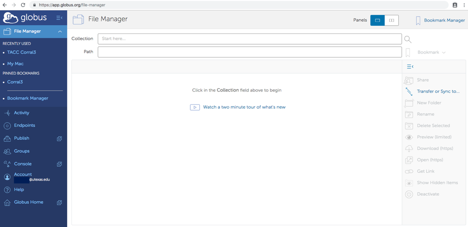468x227 pixels.
Task: Click the Account user avatar icon
Action: click(x=7, y=177)
